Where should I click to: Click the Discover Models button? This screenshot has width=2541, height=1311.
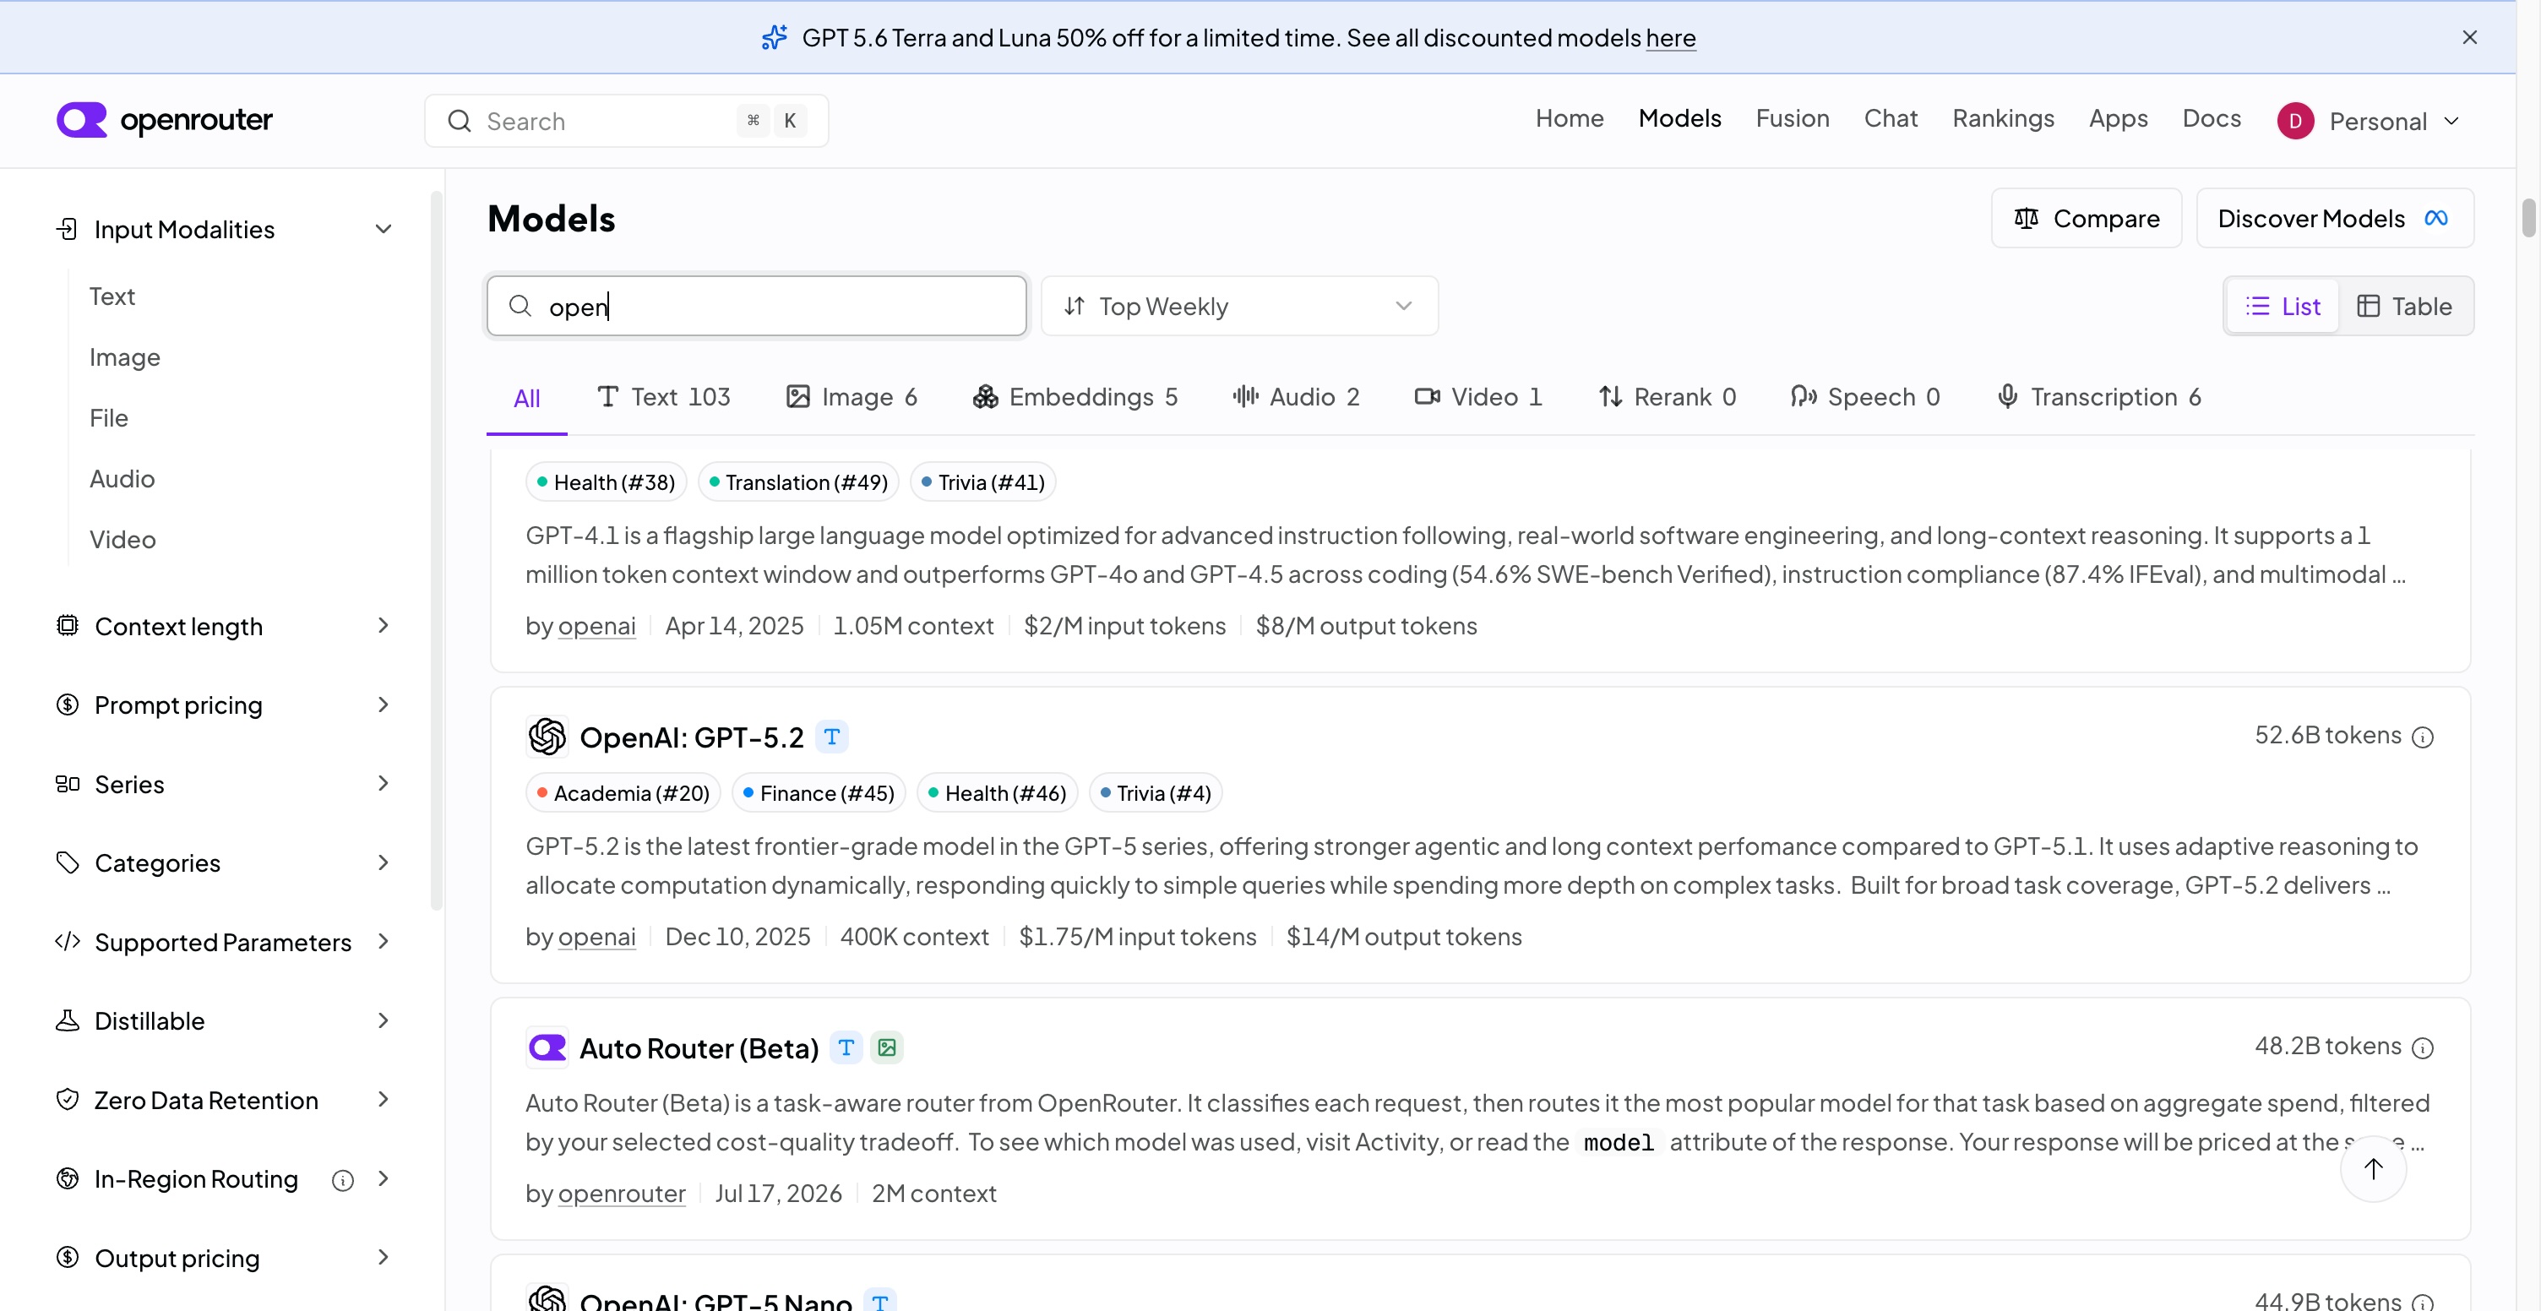pos(2334,218)
